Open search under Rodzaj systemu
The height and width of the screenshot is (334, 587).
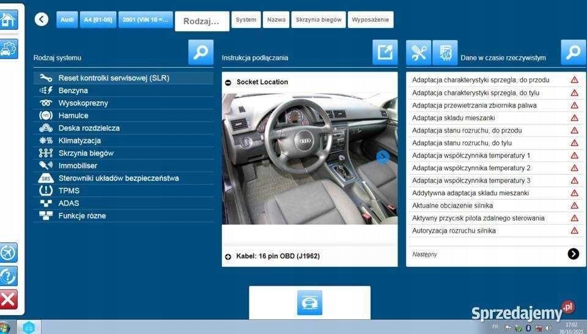point(201,53)
